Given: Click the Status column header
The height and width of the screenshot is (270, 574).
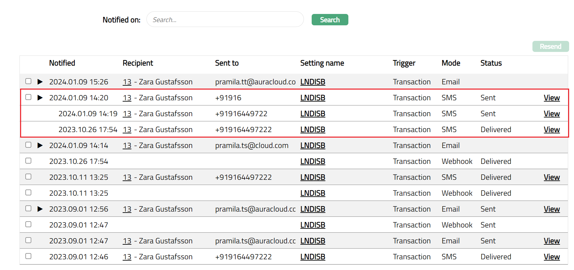Looking at the screenshot, I should click(491, 63).
